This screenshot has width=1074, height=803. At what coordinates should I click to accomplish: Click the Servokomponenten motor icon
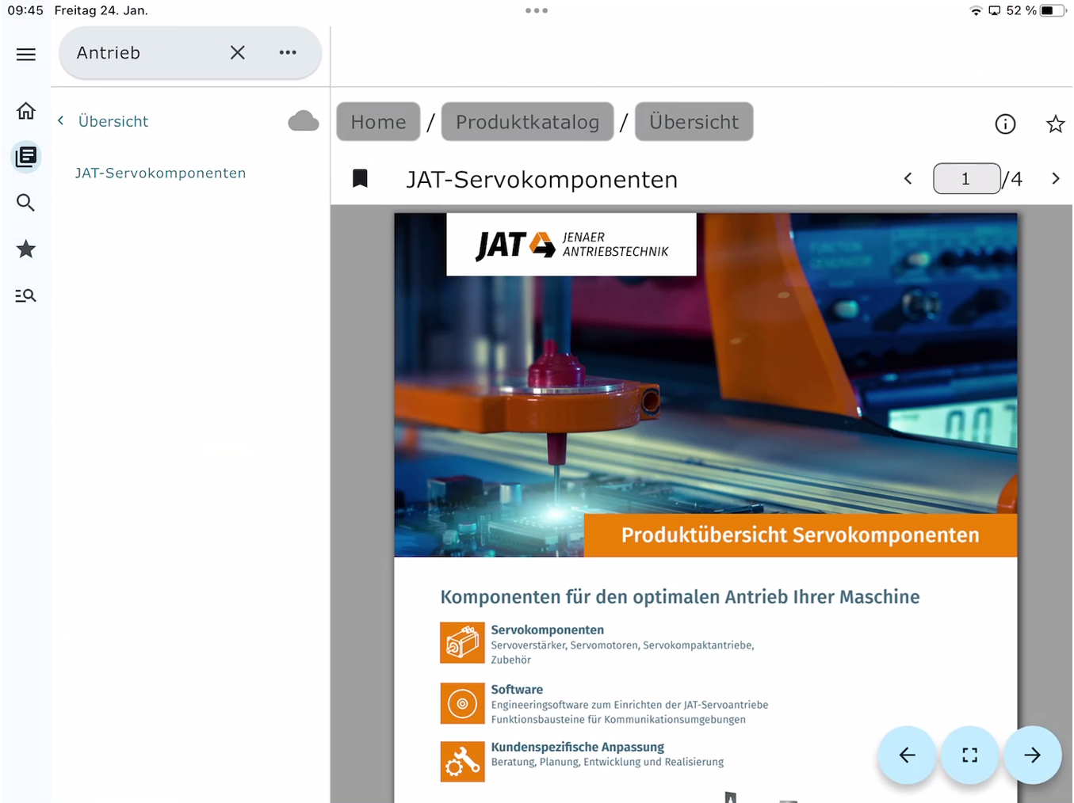(x=462, y=642)
